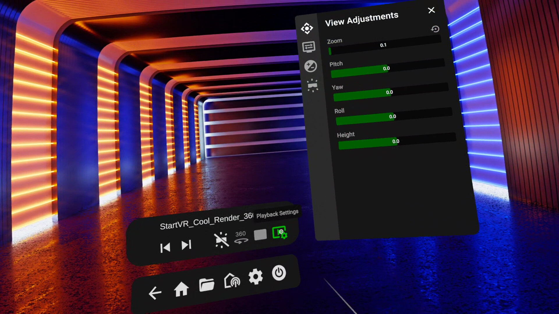Viewport: 559px width, 314px height.
Task: Click the Height slider bar
Action: point(397,141)
